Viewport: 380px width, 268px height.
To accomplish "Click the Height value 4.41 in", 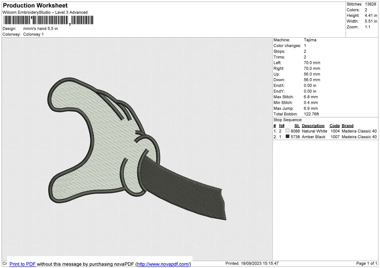I will pos(371,15).
